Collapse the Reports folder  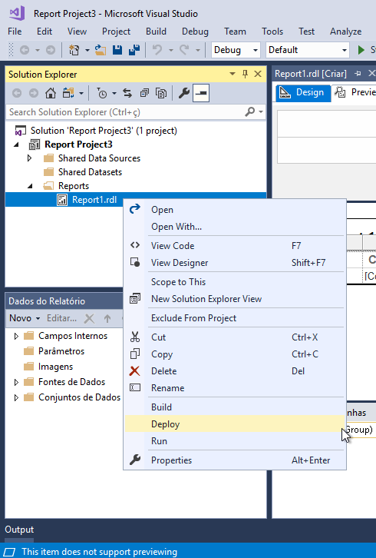pyautogui.click(x=30, y=186)
